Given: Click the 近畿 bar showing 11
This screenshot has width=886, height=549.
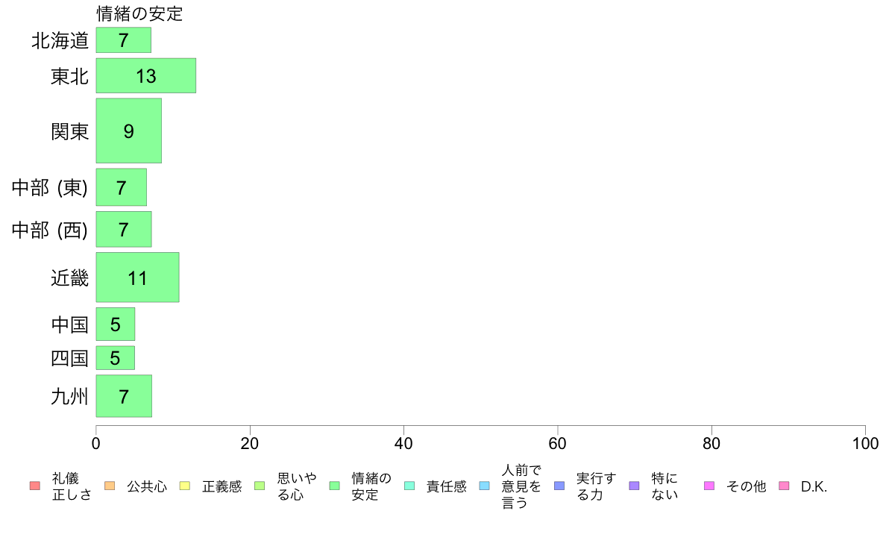Looking at the screenshot, I should pos(137,277).
